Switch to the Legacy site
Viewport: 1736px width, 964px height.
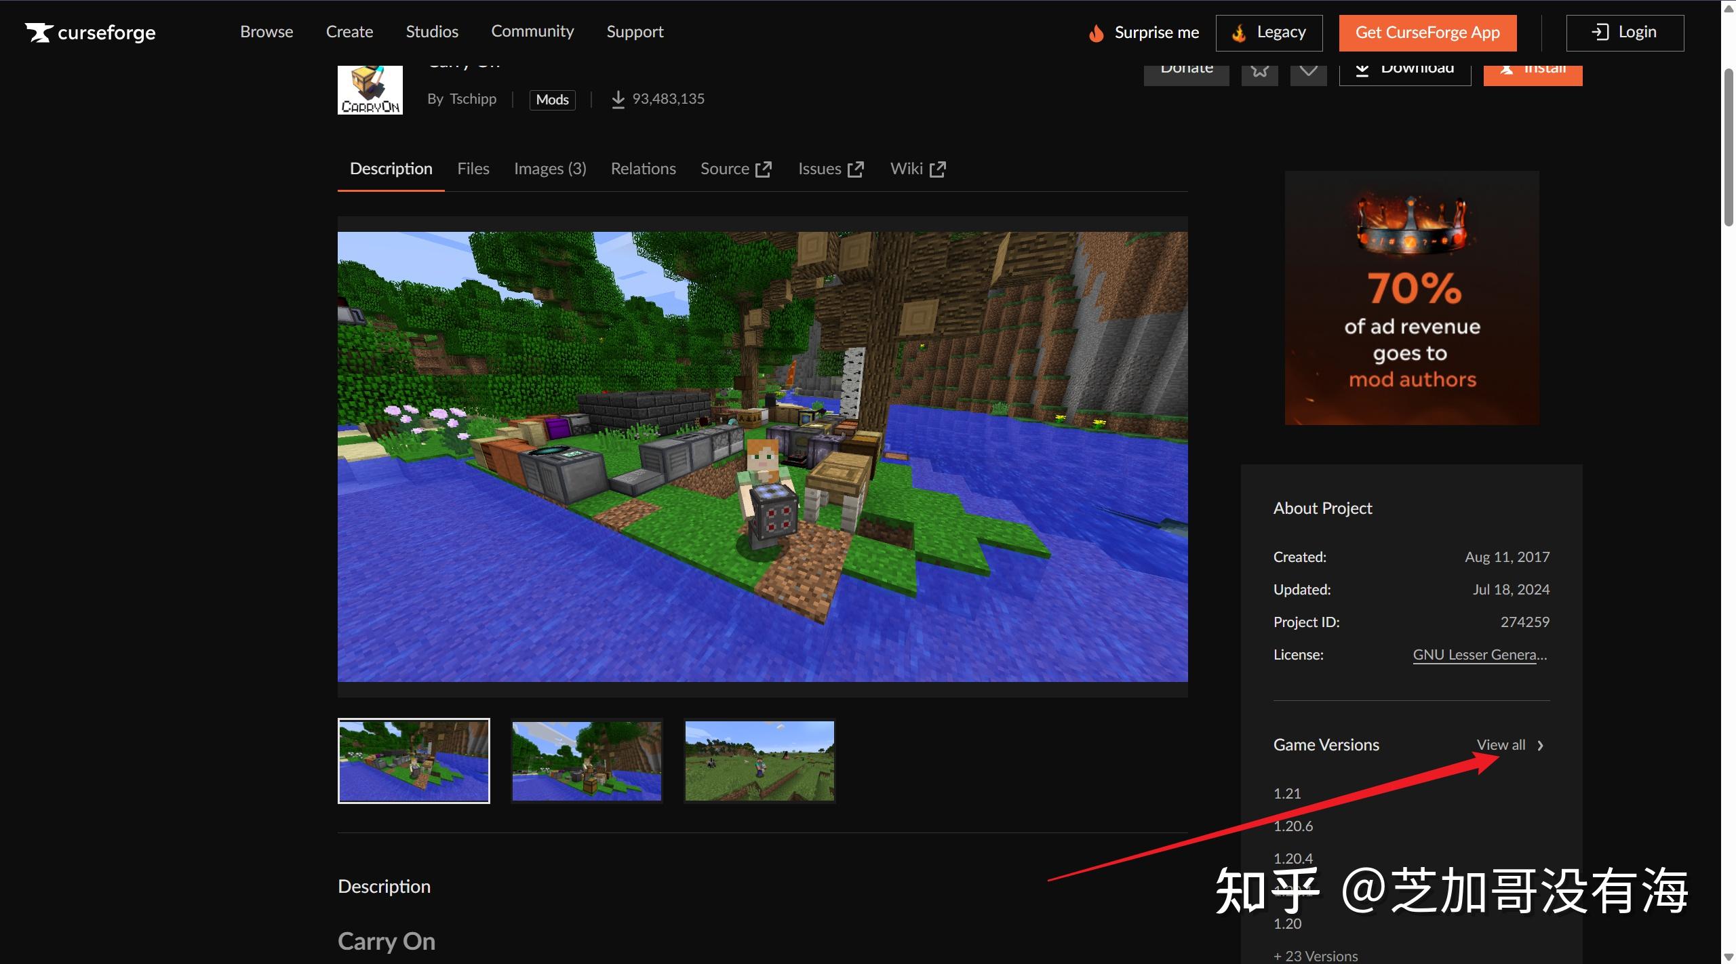1269,33
